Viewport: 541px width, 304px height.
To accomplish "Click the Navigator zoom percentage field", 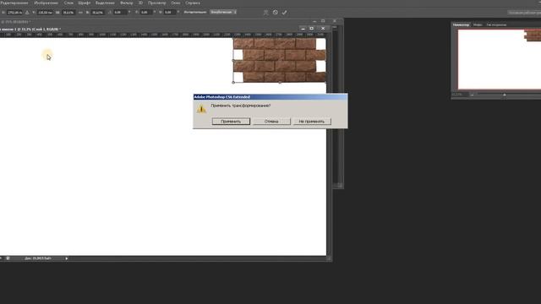I will pyautogui.click(x=457, y=95).
